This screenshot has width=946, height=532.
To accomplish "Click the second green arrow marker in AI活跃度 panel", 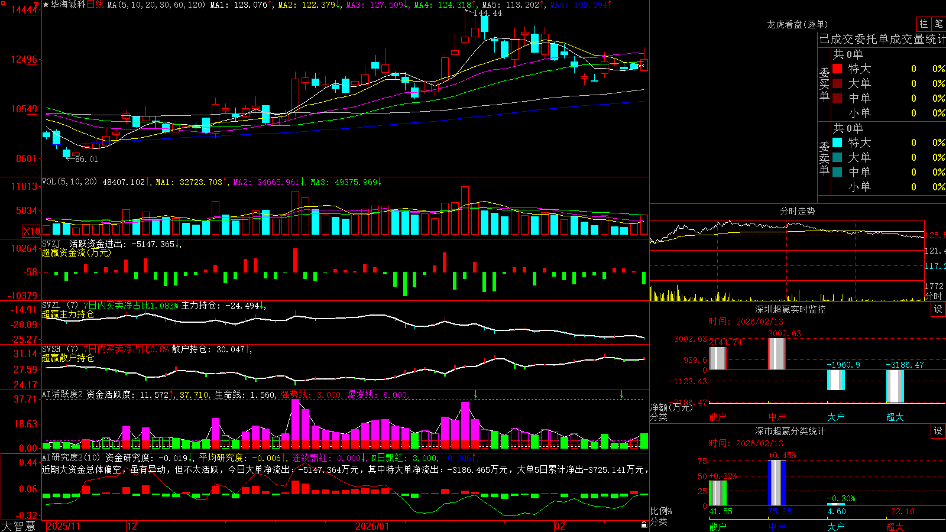I will [x=621, y=394].
